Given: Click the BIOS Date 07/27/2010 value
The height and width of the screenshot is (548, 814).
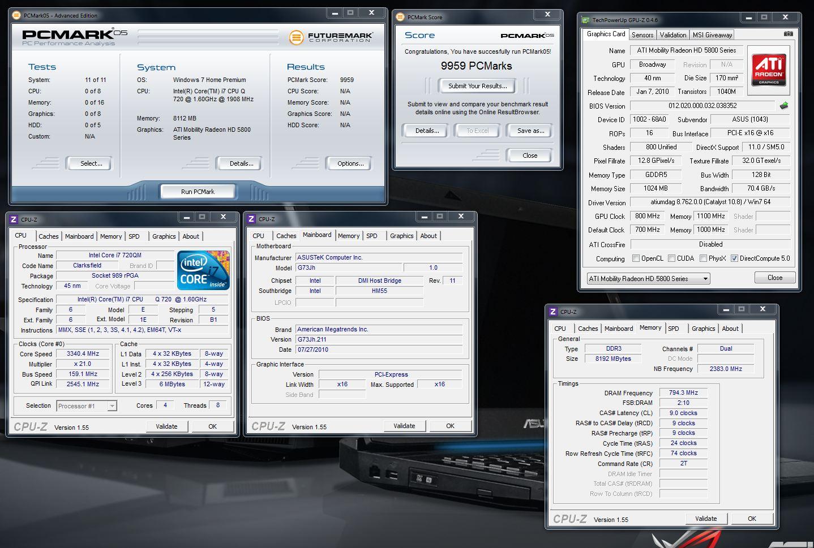Looking at the screenshot, I should coord(379,349).
